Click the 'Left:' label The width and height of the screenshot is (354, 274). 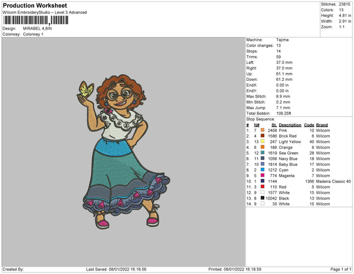pos(250,63)
